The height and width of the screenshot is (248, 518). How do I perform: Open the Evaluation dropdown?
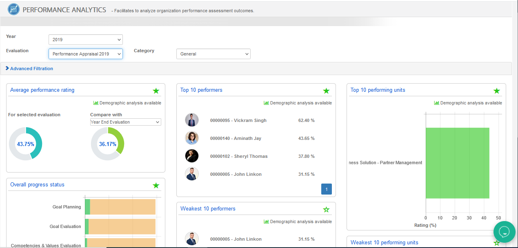click(85, 54)
